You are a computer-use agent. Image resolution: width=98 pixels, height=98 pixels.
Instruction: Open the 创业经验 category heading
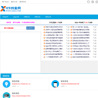[16, 81]
